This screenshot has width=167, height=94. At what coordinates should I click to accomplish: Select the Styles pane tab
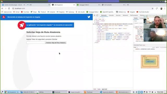coord(136,18)
